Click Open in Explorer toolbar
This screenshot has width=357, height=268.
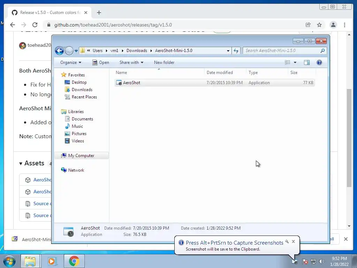[101, 62]
